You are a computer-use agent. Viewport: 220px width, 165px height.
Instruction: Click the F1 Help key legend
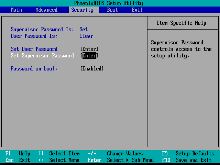click(18, 154)
